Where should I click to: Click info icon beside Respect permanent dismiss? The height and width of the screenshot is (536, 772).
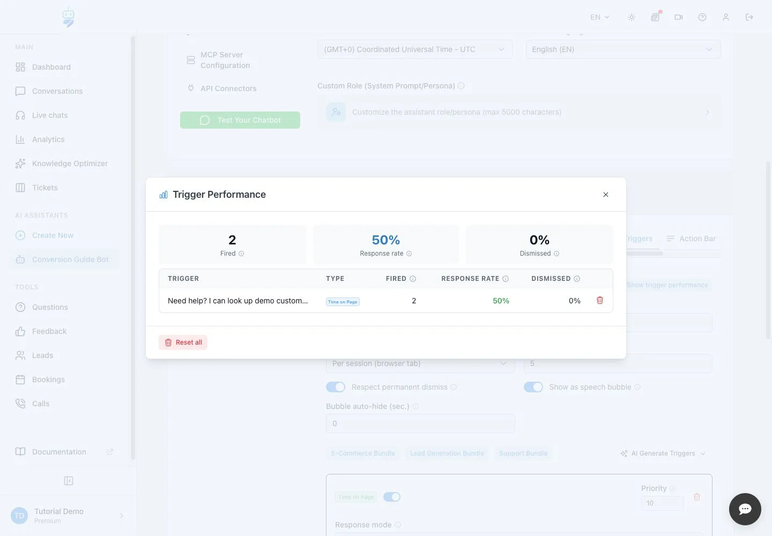pos(454,387)
